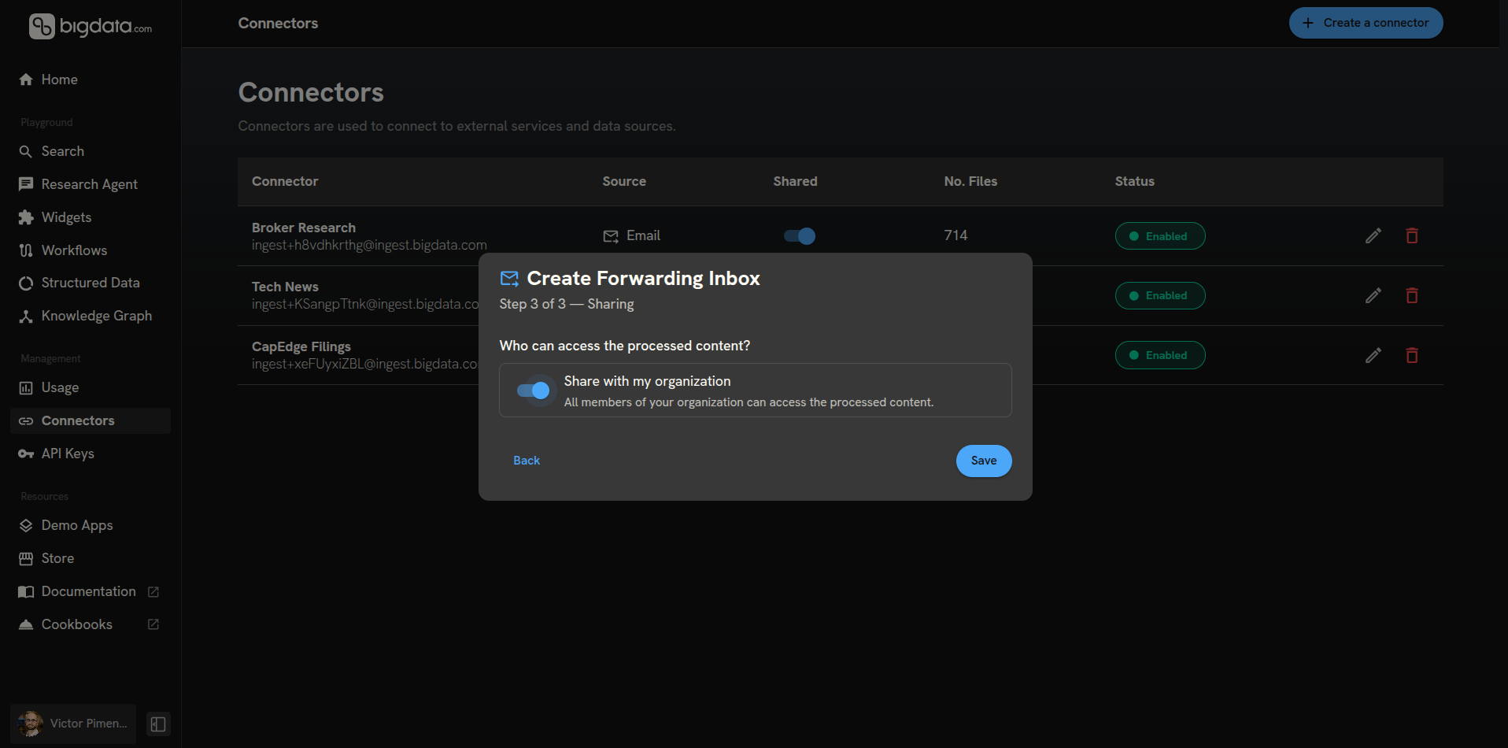This screenshot has height=748, width=1508.
Task: Toggle Share with my organization switch
Action: (x=534, y=391)
